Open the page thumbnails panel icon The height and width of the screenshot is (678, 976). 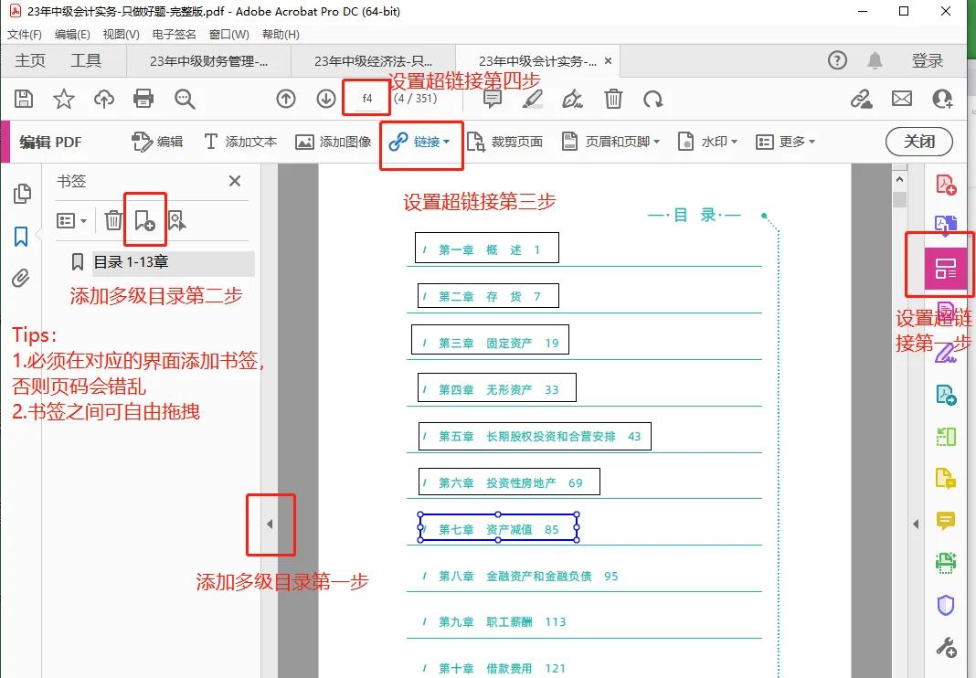click(x=22, y=194)
